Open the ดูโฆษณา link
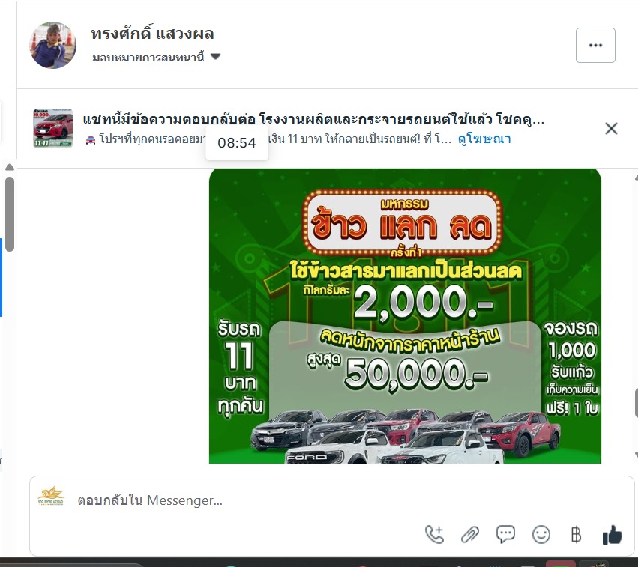This screenshot has height=567, width=638. click(484, 139)
